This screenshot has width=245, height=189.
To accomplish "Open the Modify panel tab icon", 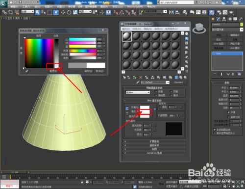I will pos(219,19).
